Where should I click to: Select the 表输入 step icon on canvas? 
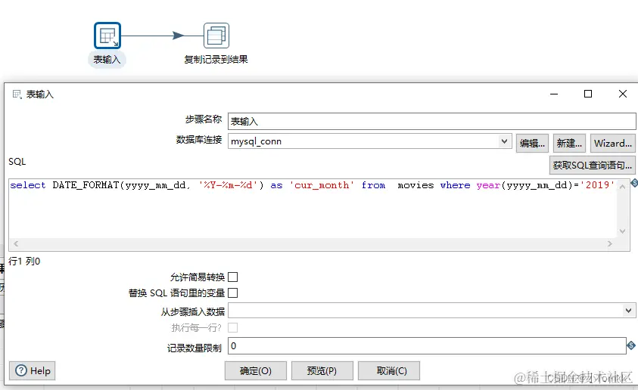tap(107, 36)
